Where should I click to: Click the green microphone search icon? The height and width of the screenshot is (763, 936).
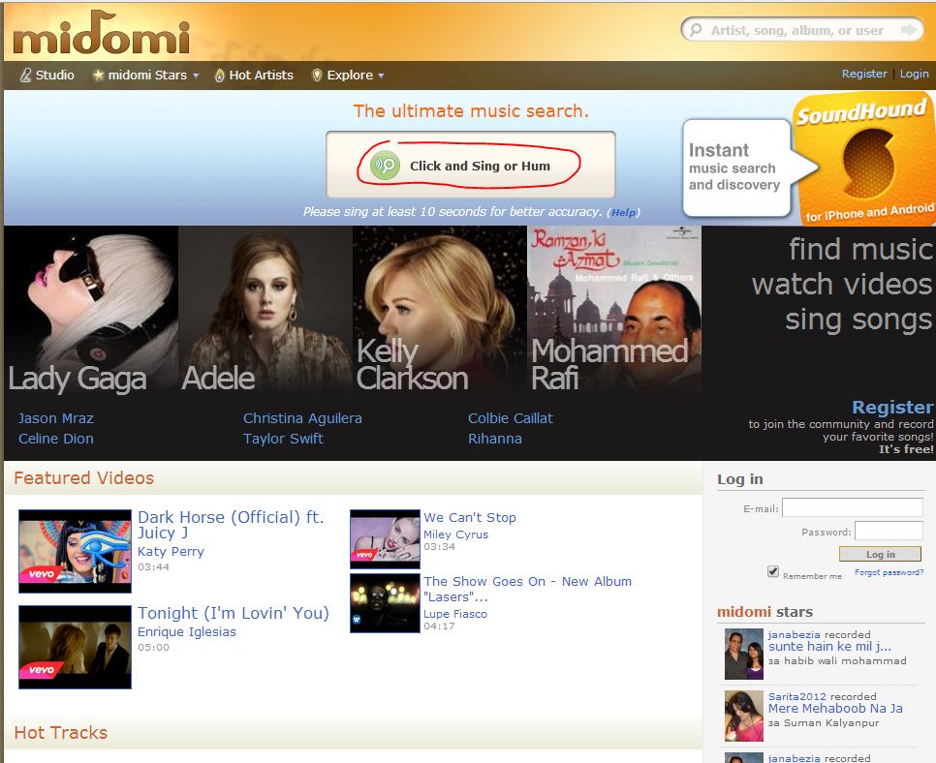click(x=386, y=166)
